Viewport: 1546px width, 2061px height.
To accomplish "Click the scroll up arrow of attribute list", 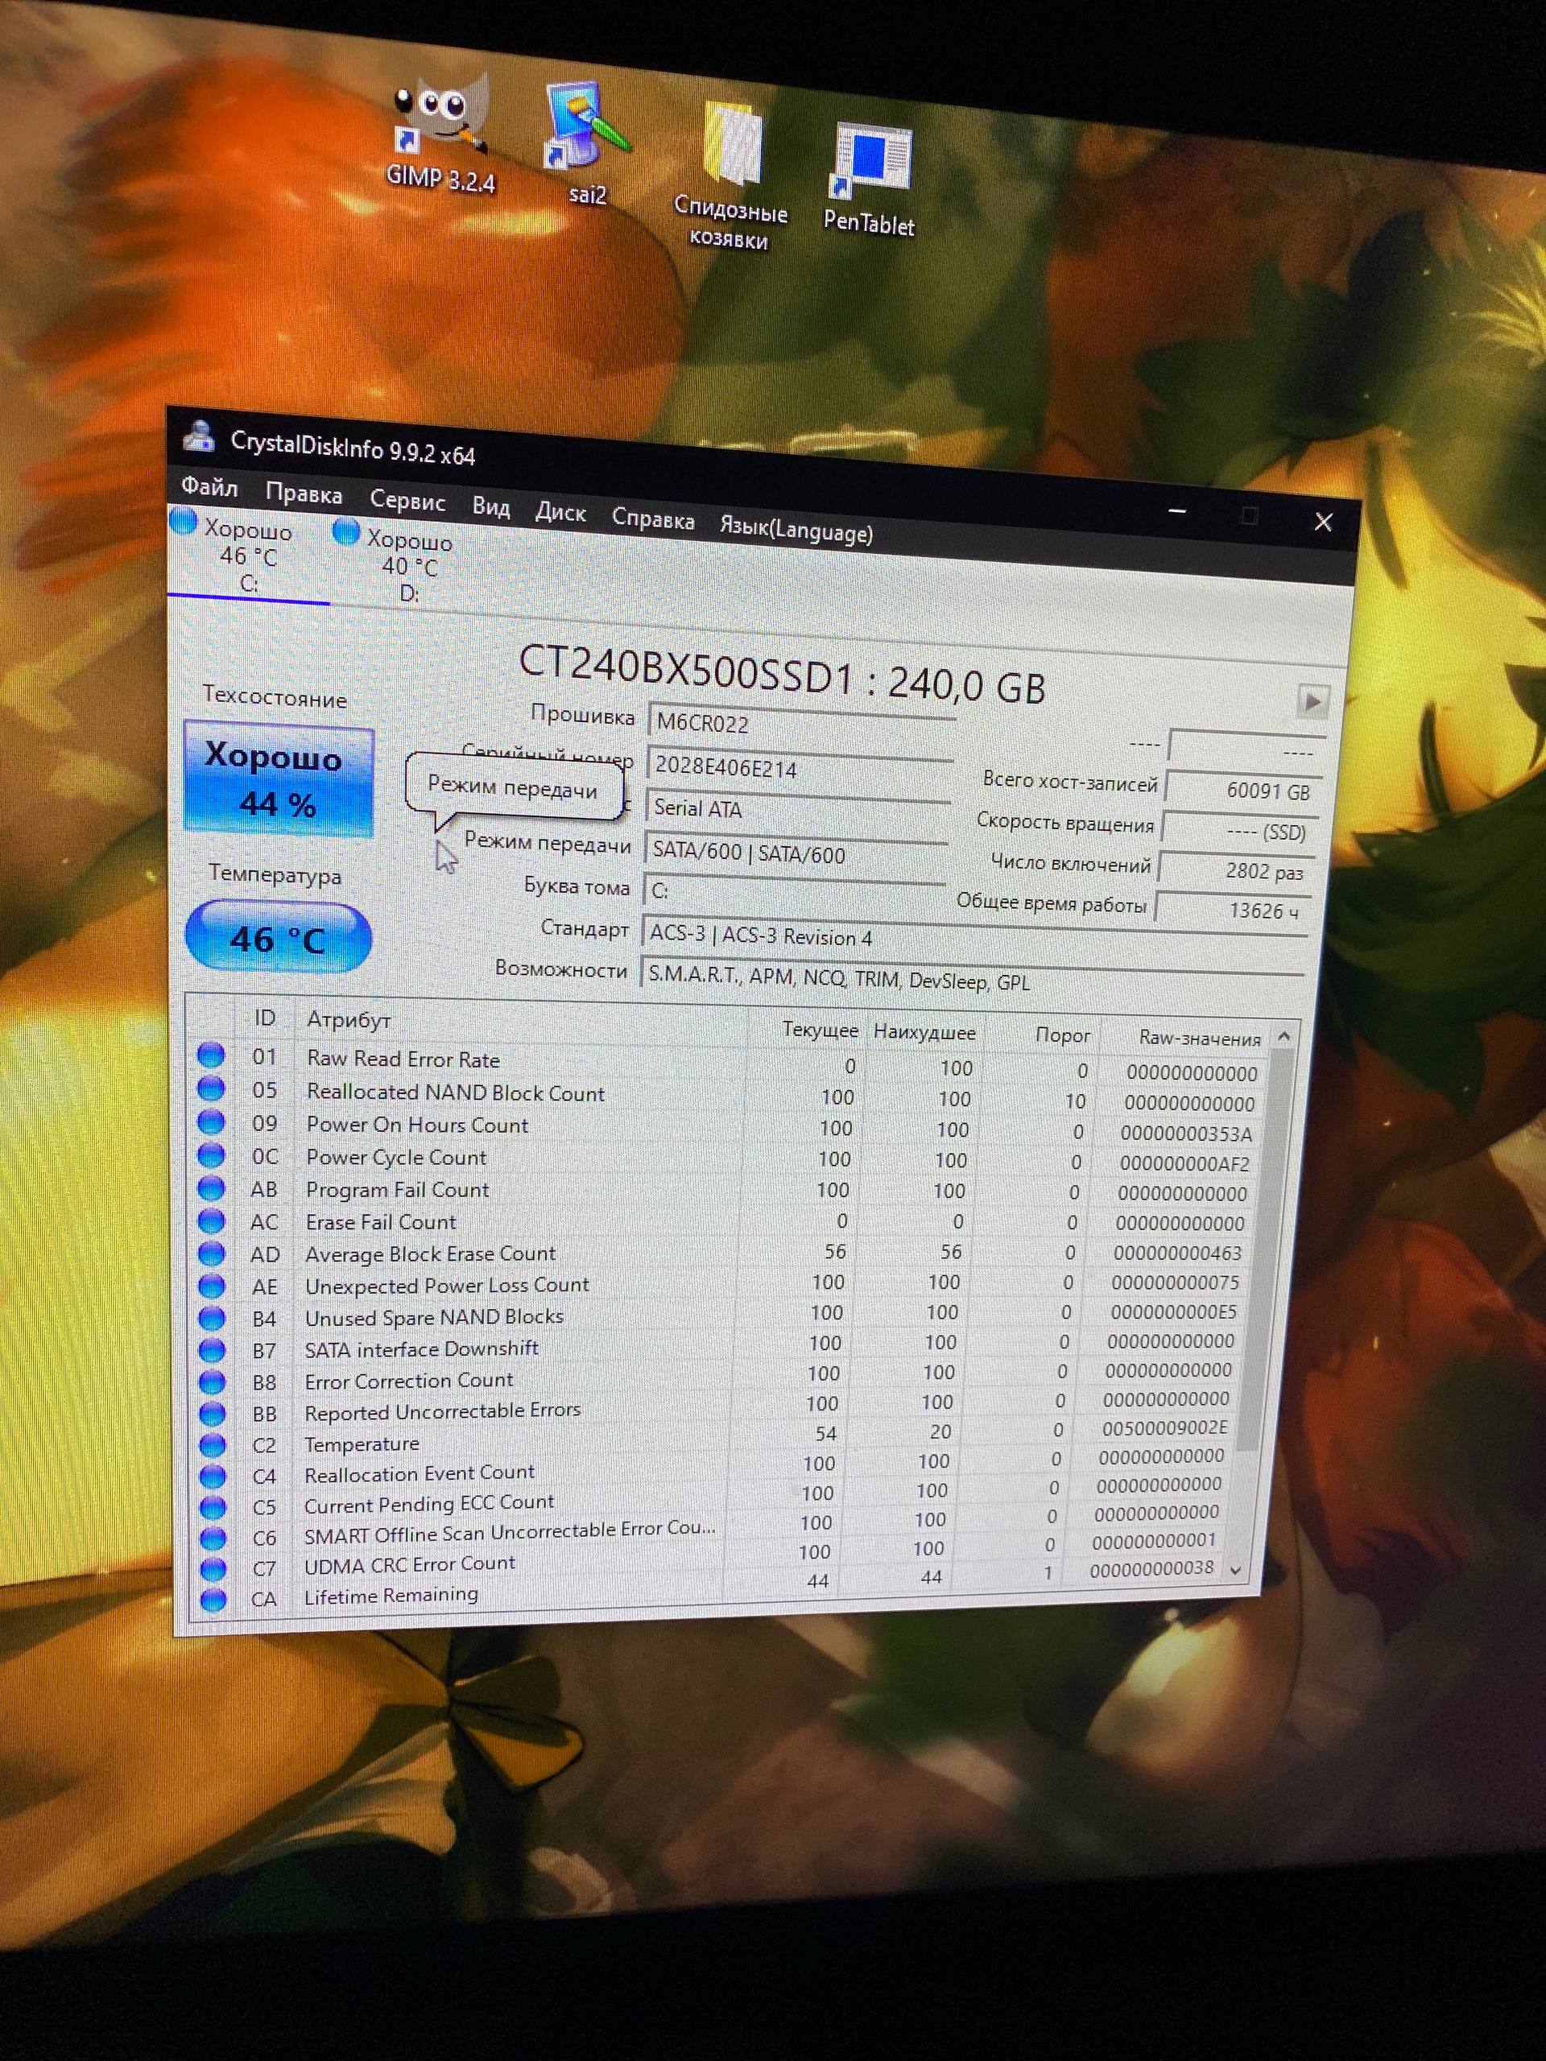I will [x=1284, y=1036].
